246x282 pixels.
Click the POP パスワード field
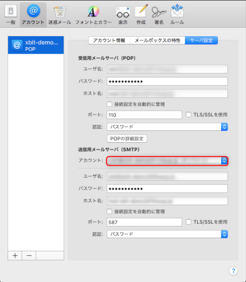point(167,81)
